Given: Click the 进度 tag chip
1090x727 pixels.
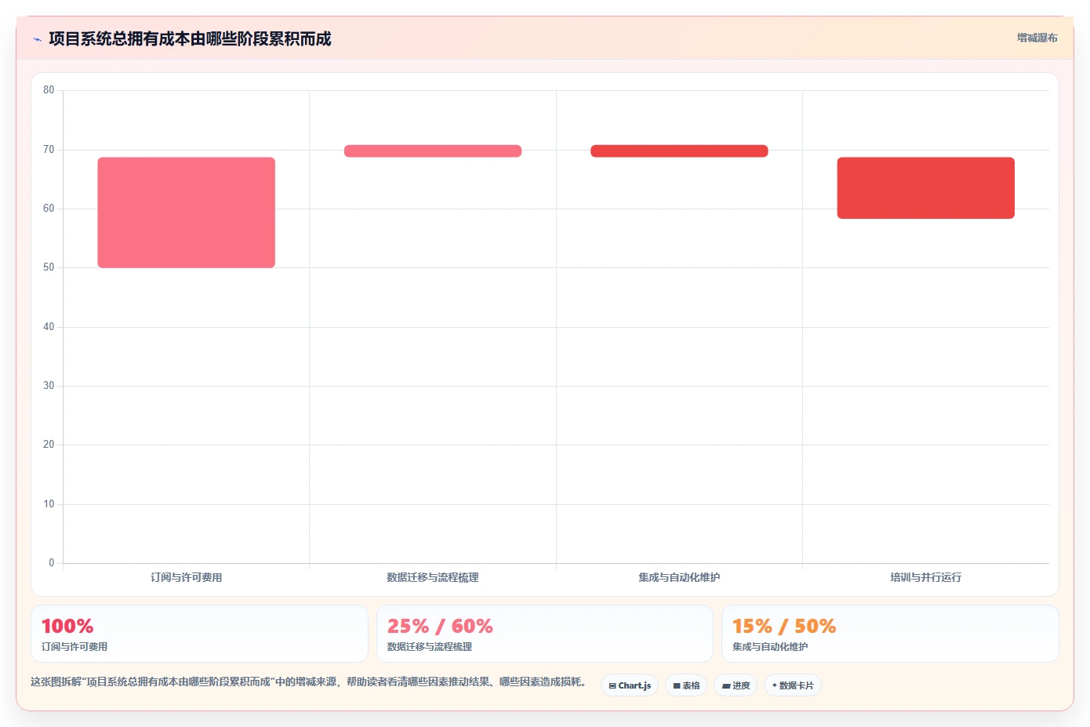Looking at the screenshot, I should point(736,685).
